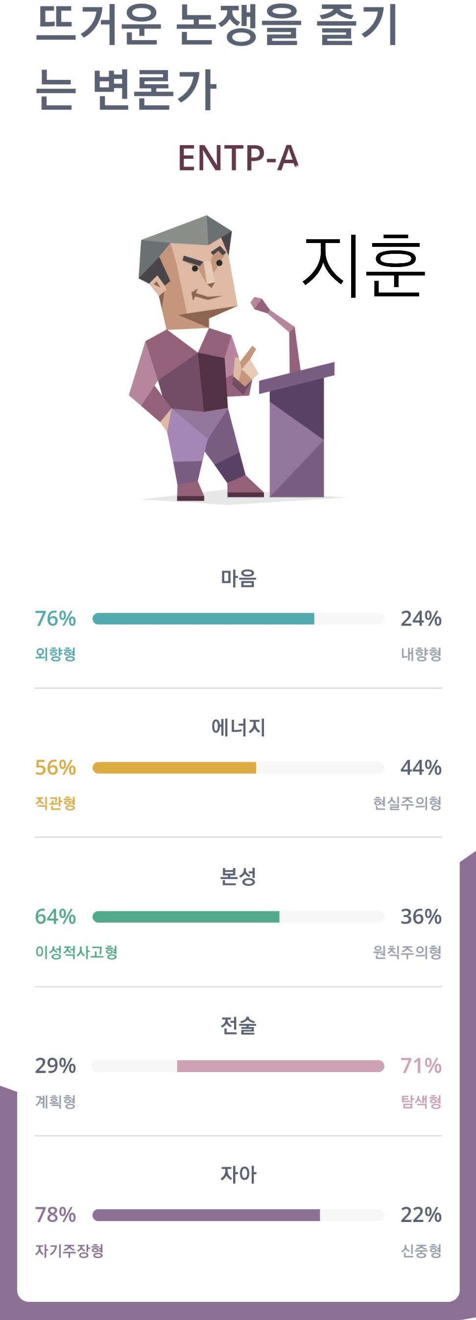Viewport: 476px width, 1320px height.
Task: Select the 자기주장형 label
Action: (69, 1251)
